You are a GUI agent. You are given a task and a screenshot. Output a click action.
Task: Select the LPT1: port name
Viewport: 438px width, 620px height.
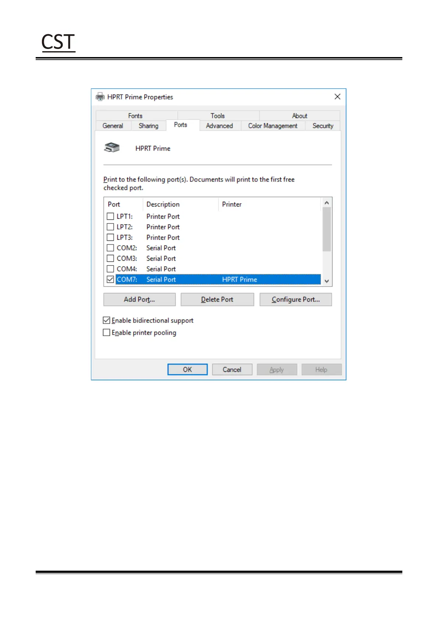coord(125,216)
